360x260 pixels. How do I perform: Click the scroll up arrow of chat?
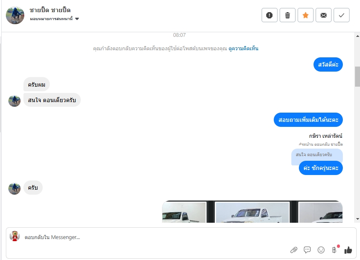(357, 36)
